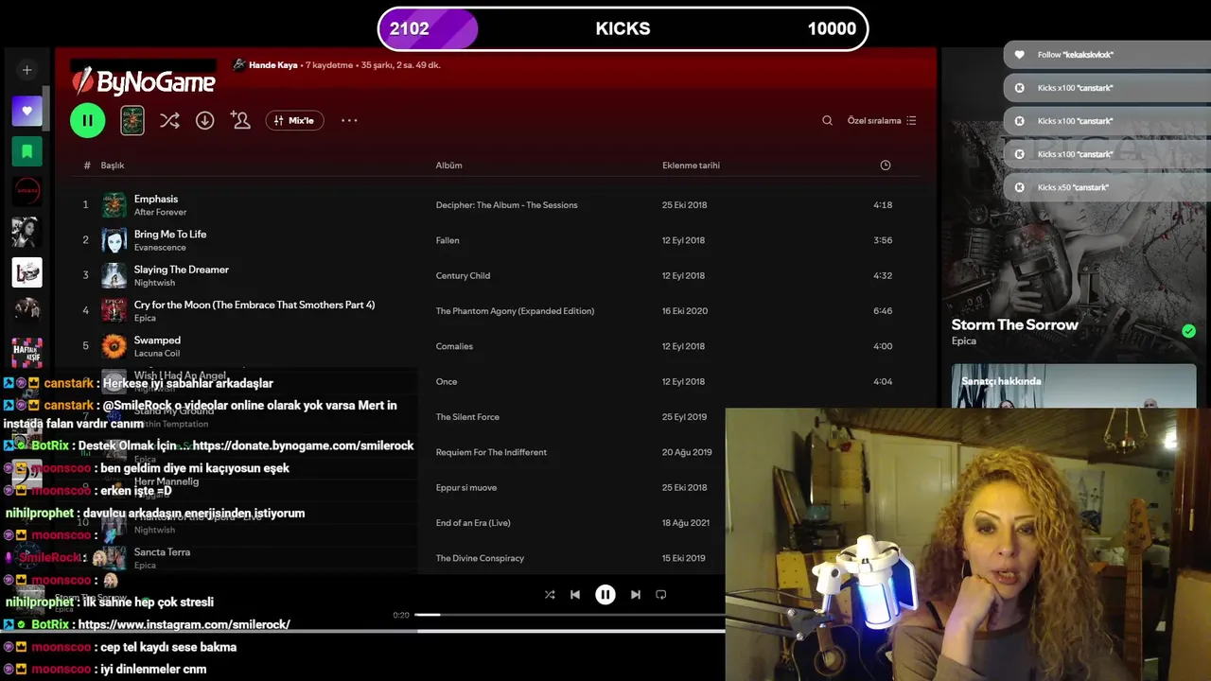Click the 25 Eki 2018 date for Emphasis
The width and height of the screenshot is (1211, 681).
684,205
